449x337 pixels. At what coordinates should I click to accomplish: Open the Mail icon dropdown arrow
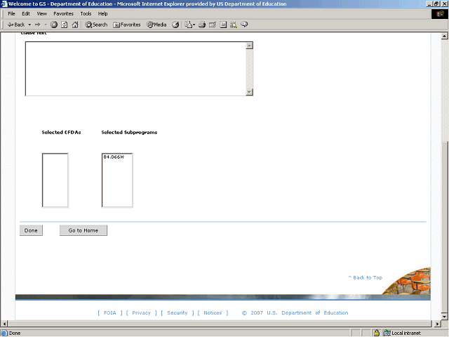tap(194, 25)
